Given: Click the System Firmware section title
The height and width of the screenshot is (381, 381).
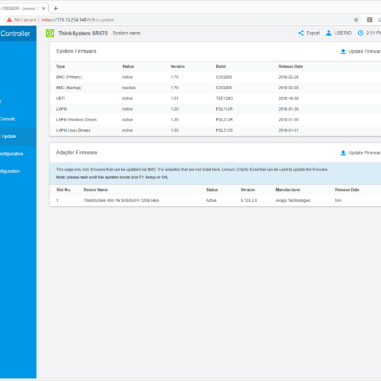Looking at the screenshot, I should coord(76,51).
